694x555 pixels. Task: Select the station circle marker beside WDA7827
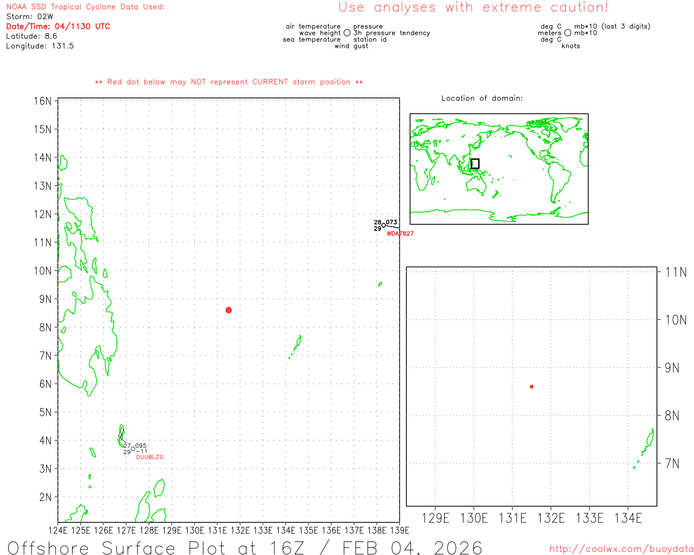(384, 225)
